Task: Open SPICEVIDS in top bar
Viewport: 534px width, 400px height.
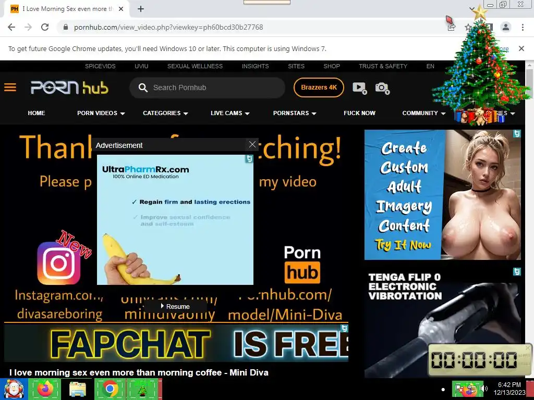Action: 100,66
